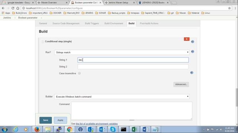Delete the Conditional step with red X
The width and height of the screenshot is (238, 133).
coord(187,39)
